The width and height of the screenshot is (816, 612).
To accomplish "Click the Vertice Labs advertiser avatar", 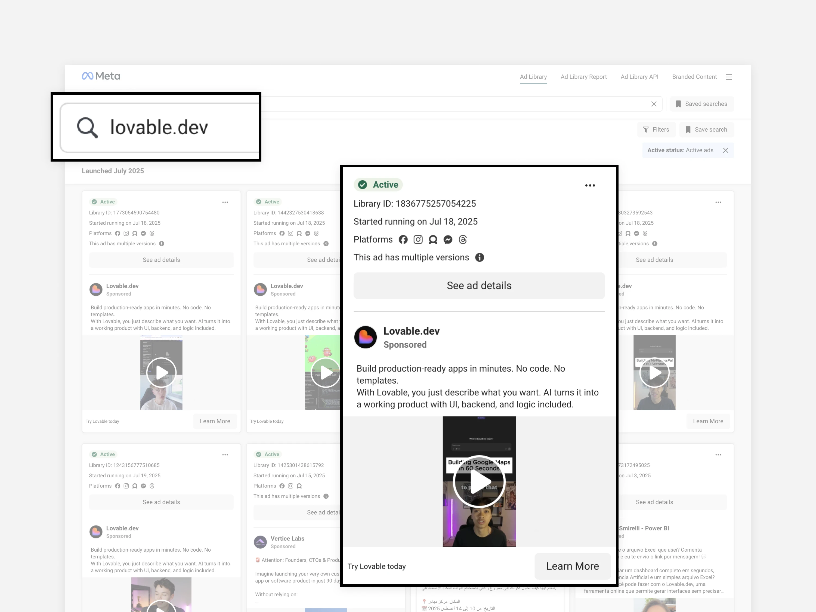I will pyautogui.click(x=260, y=542).
